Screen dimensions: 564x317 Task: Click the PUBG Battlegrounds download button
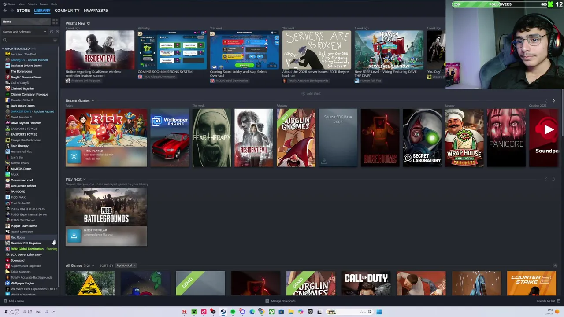click(74, 236)
